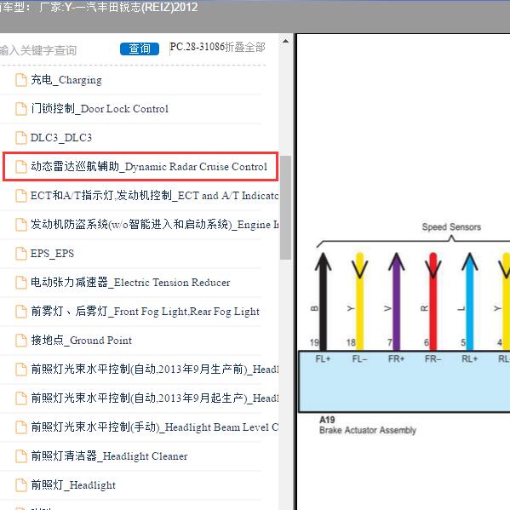510x510 pixels.
Task: Click file icon beside 发动机防盗系统
Action: [x=21, y=225]
